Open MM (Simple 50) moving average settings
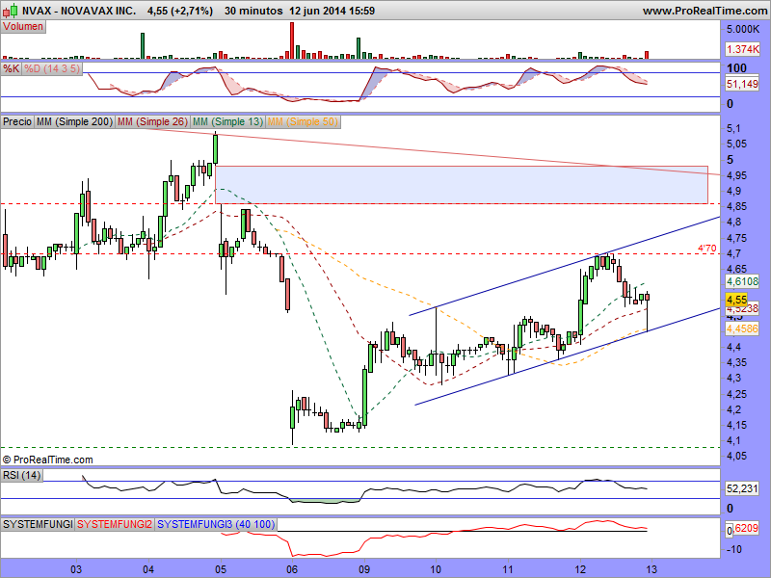This screenshot has height=578, width=771. click(303, 121)
